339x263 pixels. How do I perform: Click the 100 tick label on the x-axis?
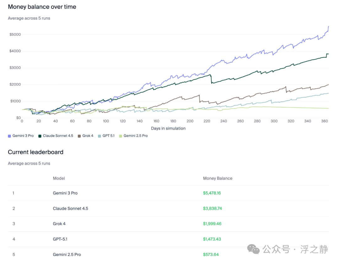(x=106, y=121)
